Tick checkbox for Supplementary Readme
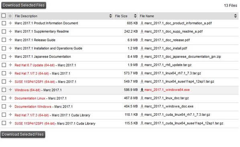This screenshot has height=147, width=240. pos(4,31)
